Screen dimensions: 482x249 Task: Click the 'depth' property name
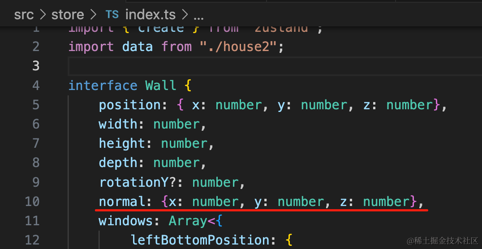coord(118,163)
